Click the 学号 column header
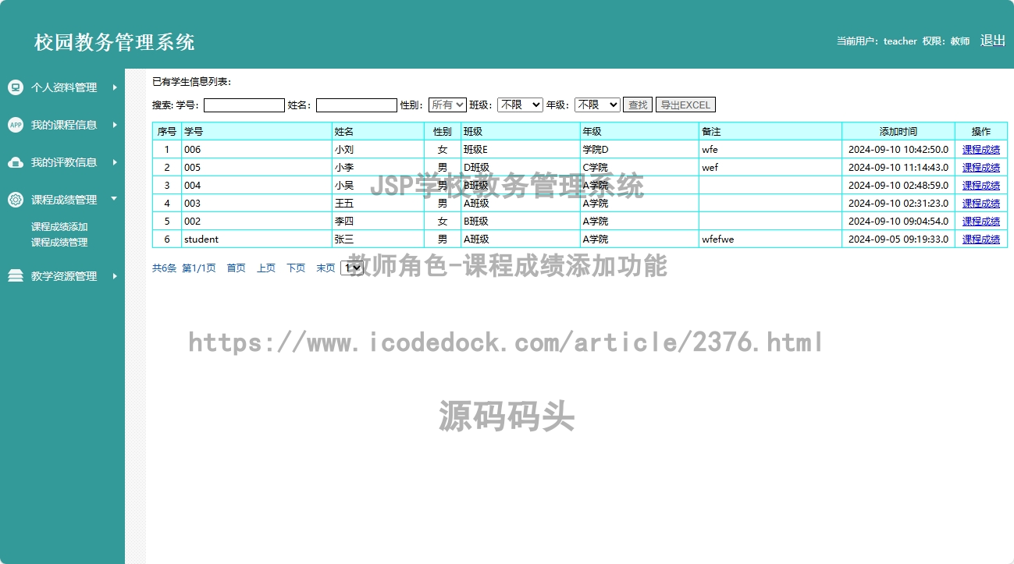Image resolution: width=1014 pixels, height=564 pixels. pos(257,132)
